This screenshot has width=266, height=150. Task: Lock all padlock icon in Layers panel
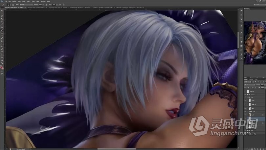point(255,88)
